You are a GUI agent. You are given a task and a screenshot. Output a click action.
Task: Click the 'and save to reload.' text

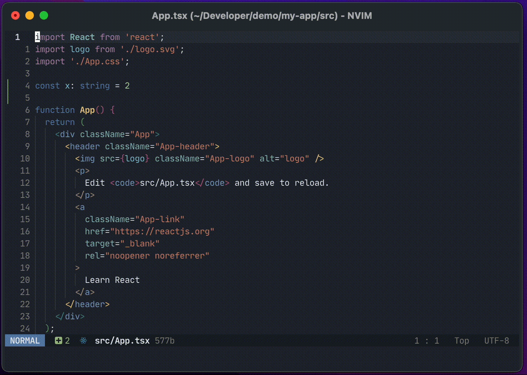tap(282, 183)
